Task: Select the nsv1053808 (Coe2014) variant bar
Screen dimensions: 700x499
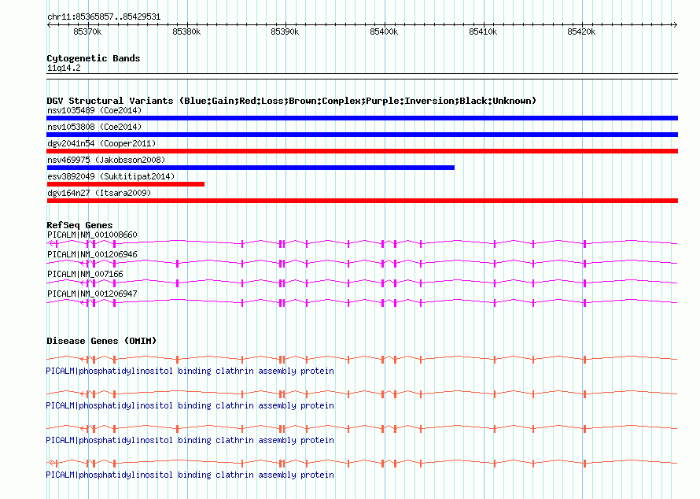Action: point(362,135)
